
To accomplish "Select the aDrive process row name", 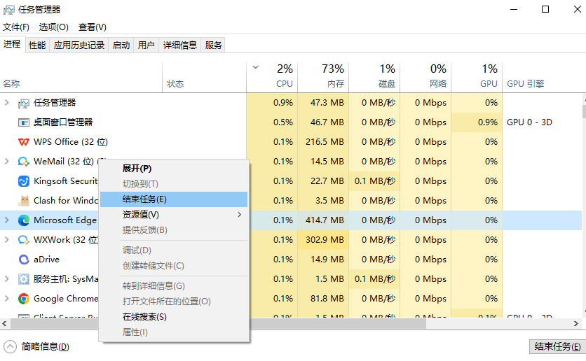I will coord(46,260).
